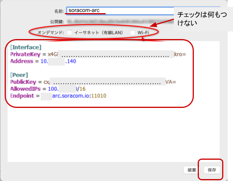233x181 pixels.
Task: Click the [Interface] line in config editor
Action: click(26, 47)
